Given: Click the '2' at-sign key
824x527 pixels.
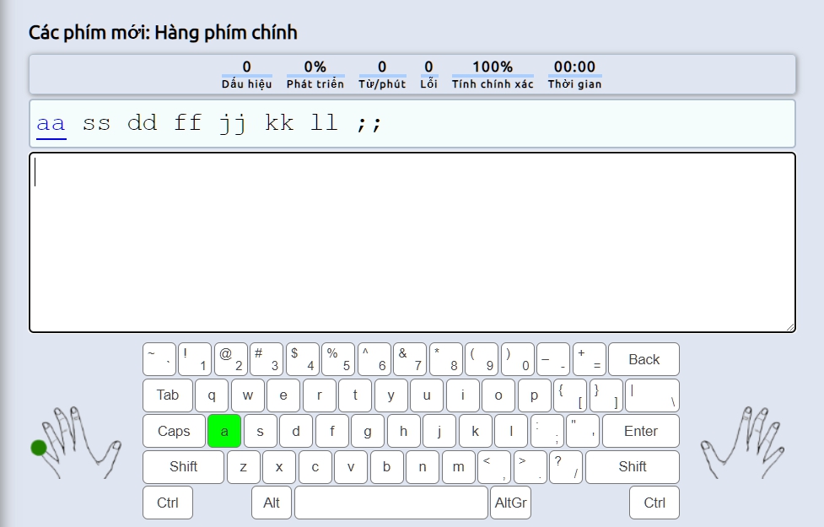Looking at the screenshot, I should pyautogui.click(x=231, y=359).
